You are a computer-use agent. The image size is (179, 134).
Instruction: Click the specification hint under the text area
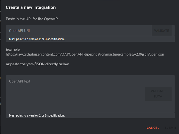(x=37, y=115)
